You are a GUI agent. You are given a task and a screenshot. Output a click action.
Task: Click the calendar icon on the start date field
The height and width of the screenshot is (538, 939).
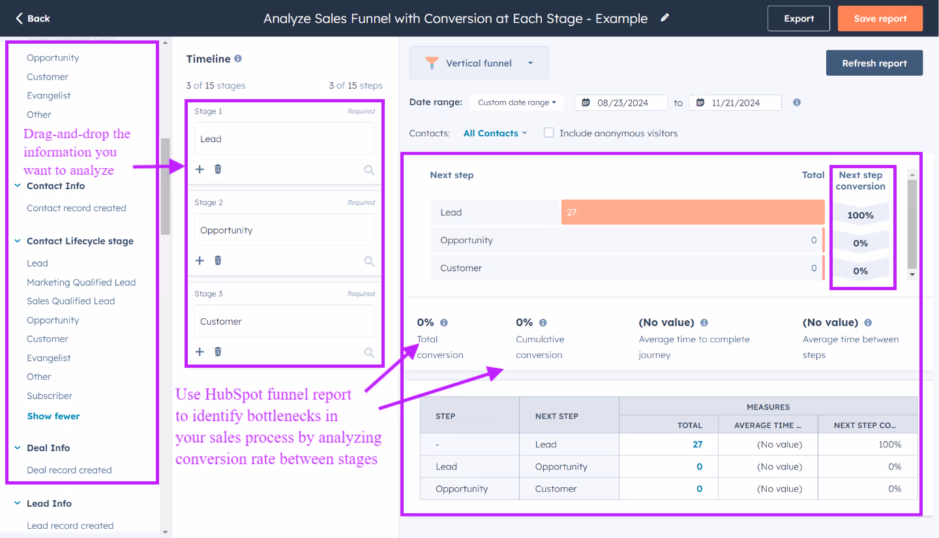(584, 102)
